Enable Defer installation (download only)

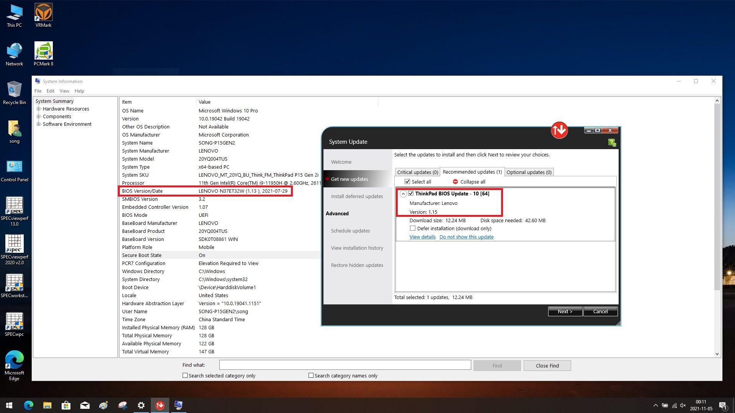pyautogui.click(x=413, y=228)
